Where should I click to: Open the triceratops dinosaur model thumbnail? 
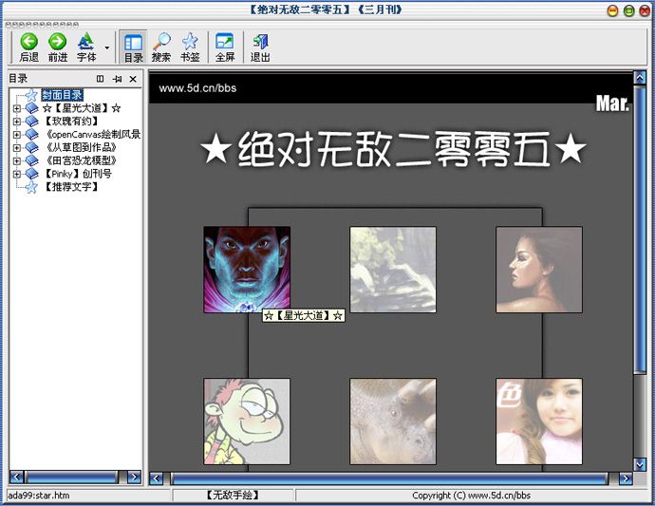(x=393, y=422)
